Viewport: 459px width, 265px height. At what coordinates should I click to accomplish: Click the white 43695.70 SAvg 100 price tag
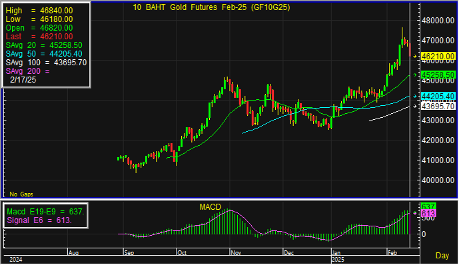[438, 106]
